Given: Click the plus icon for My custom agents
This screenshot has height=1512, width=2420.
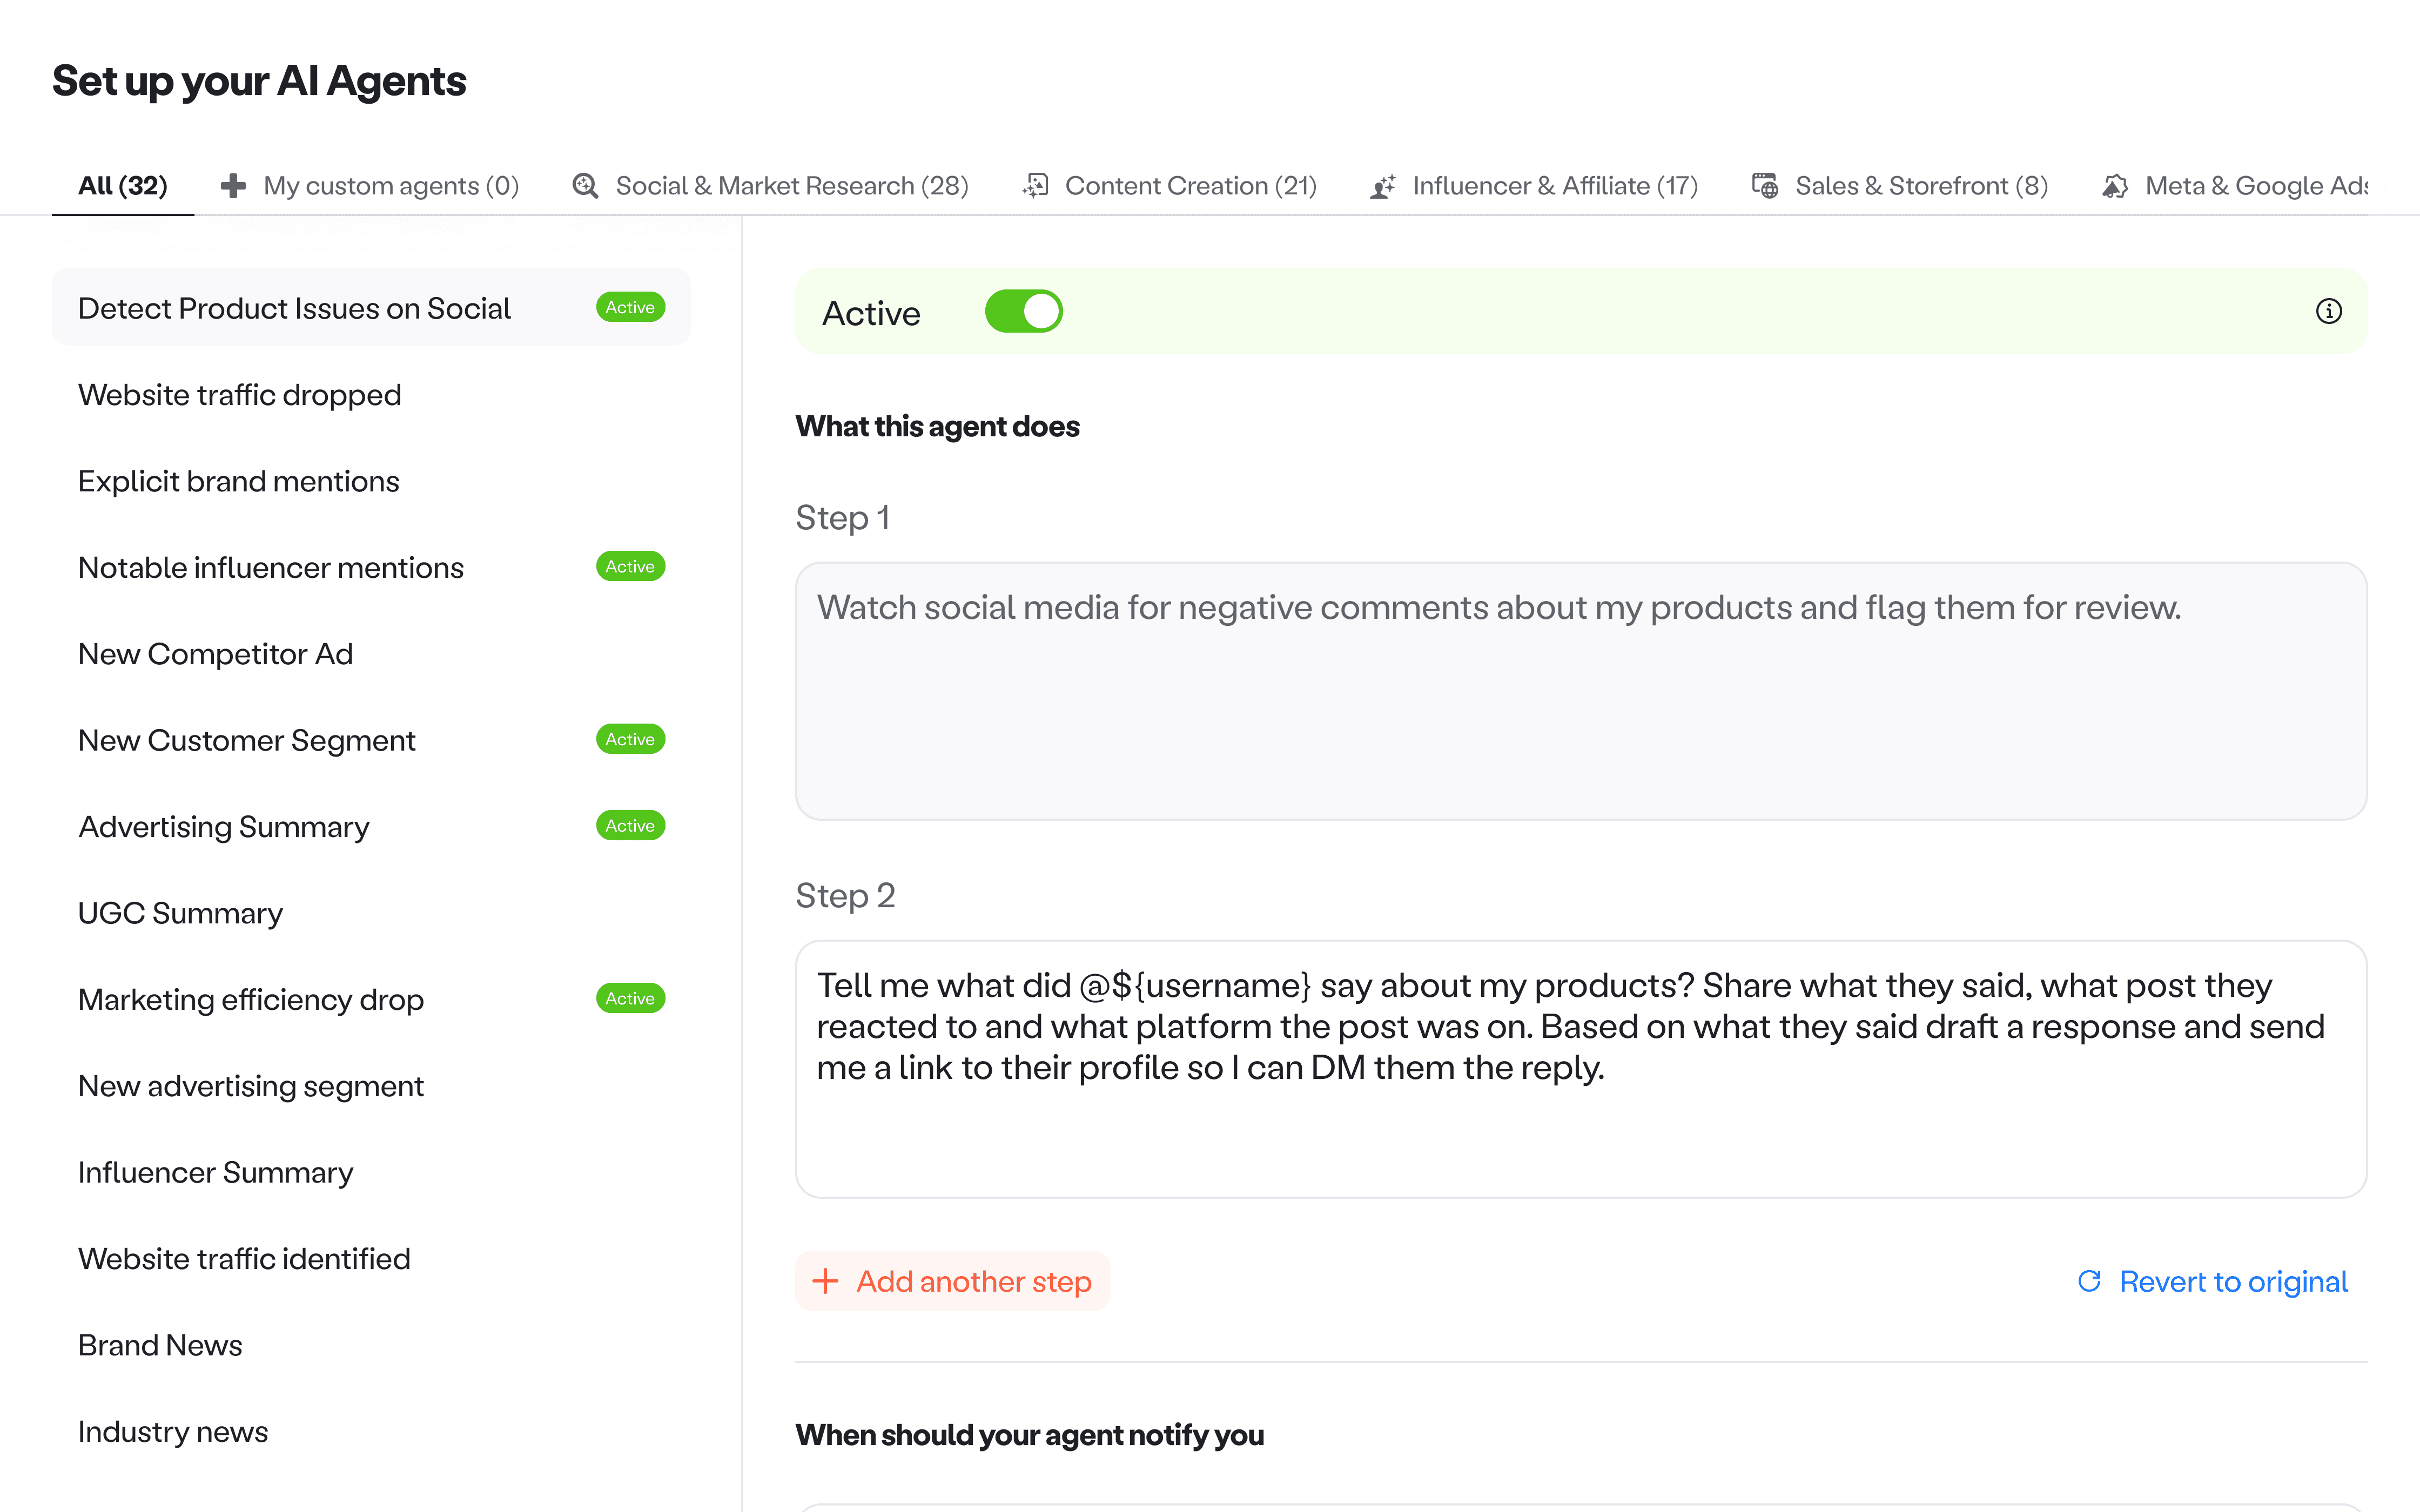Looking at the screenshot, I should [233, 186].
